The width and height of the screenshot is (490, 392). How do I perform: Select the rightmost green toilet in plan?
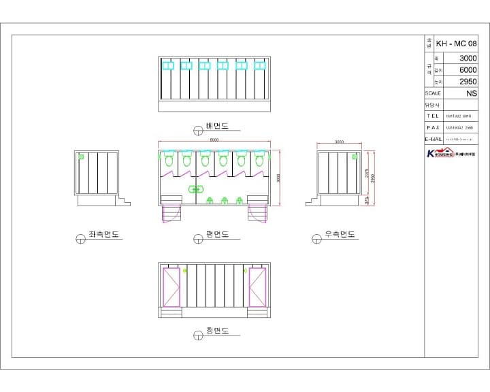(259, 159)
